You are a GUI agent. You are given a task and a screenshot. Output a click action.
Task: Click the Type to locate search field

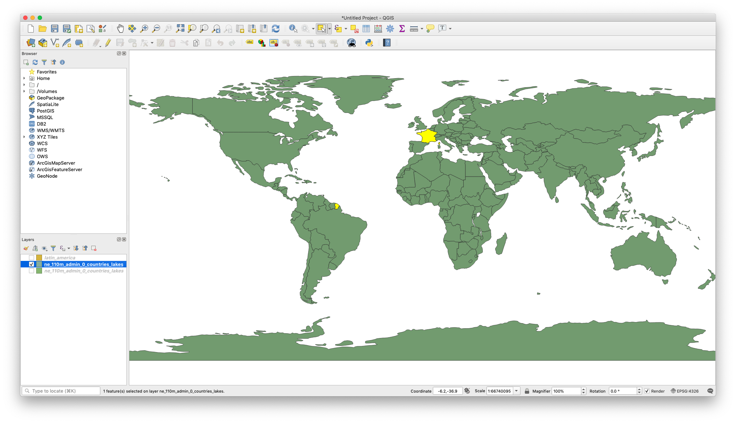click(x=61, y=391)
